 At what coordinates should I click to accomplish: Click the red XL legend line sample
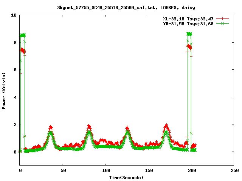click(x=223, y=18)
